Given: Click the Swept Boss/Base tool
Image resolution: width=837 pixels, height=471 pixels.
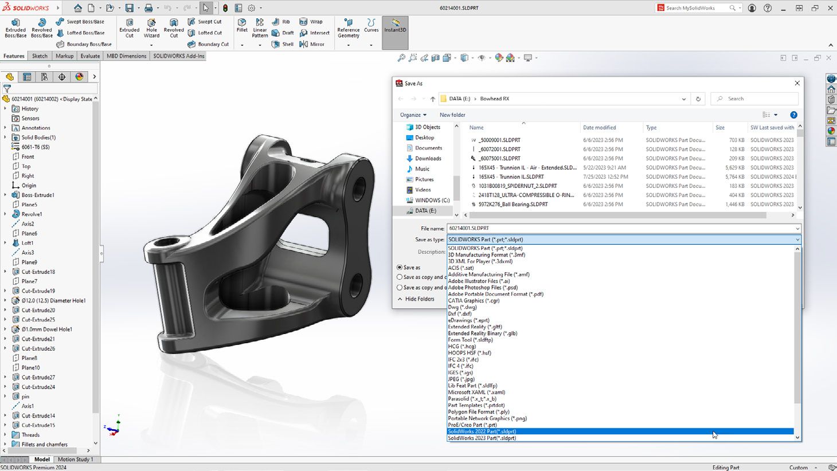Looking at the screenshot, I should tap(84, 22).
